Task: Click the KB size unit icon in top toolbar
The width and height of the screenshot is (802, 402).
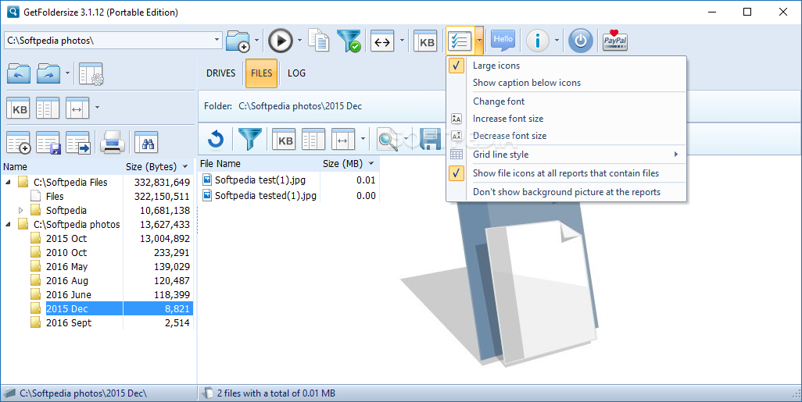Action: (x=427, y=42)
